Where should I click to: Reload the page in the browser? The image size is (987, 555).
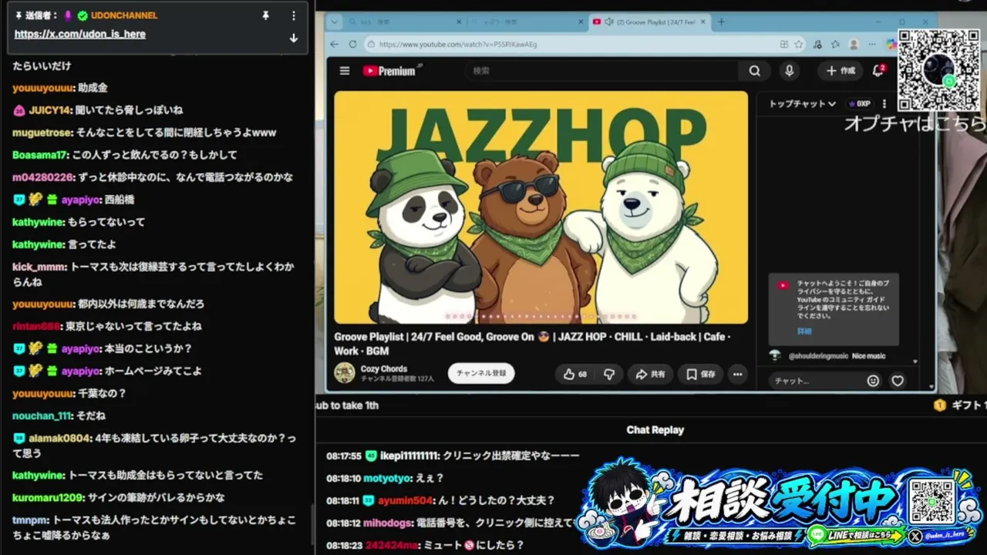coord(352,44)
